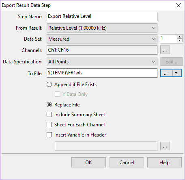Image resolution: width=185 pixels, height=180 pixels.
Task: Browse for the To File path
Action: [166, 73]
